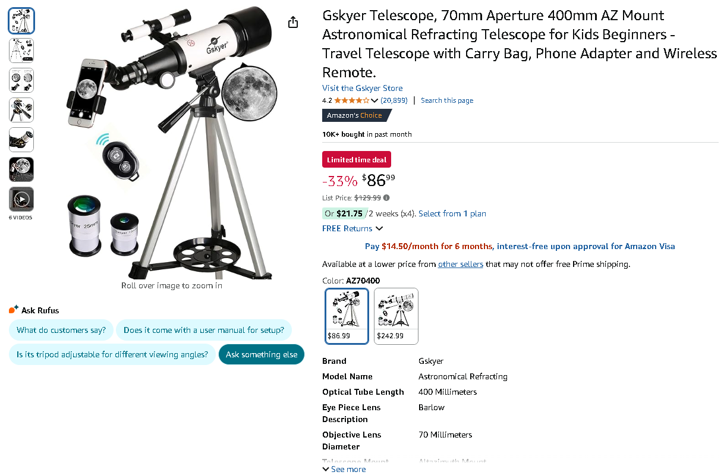Open the 20,899 customer ratings link

point(394,100)
